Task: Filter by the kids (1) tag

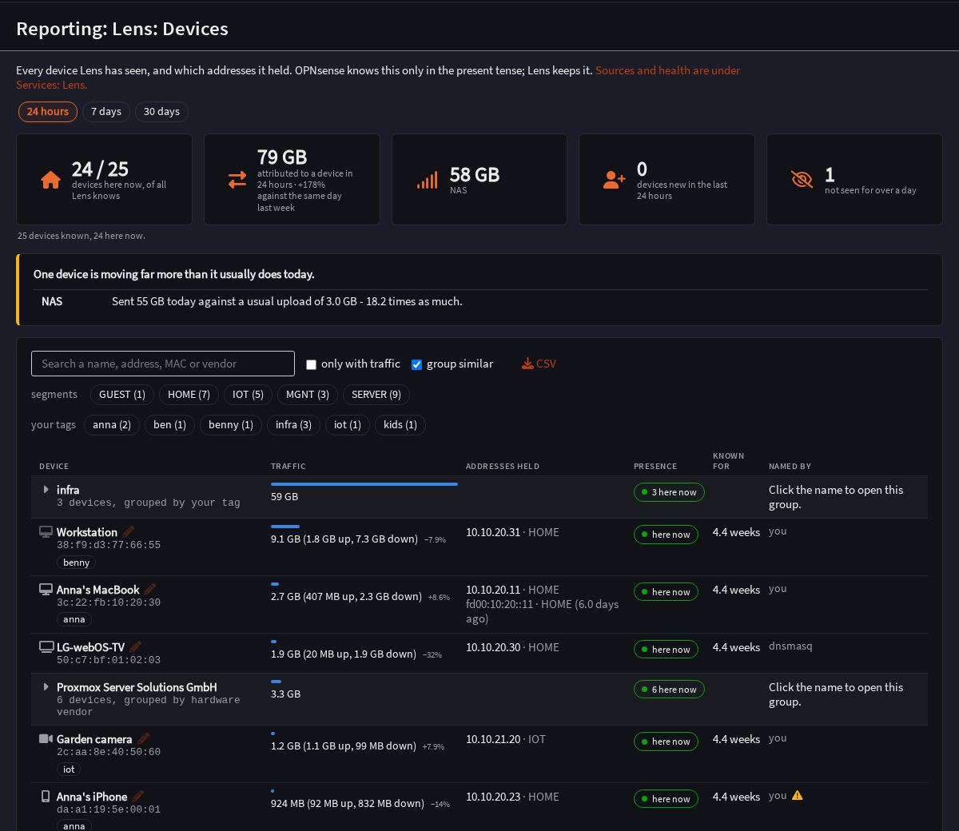Action: tap(400, 425)
